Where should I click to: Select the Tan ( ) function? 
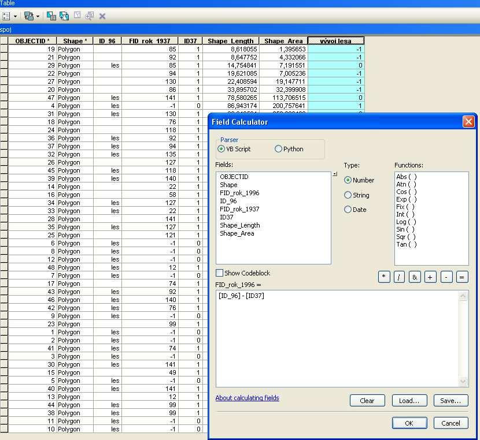tap(406, 244)
